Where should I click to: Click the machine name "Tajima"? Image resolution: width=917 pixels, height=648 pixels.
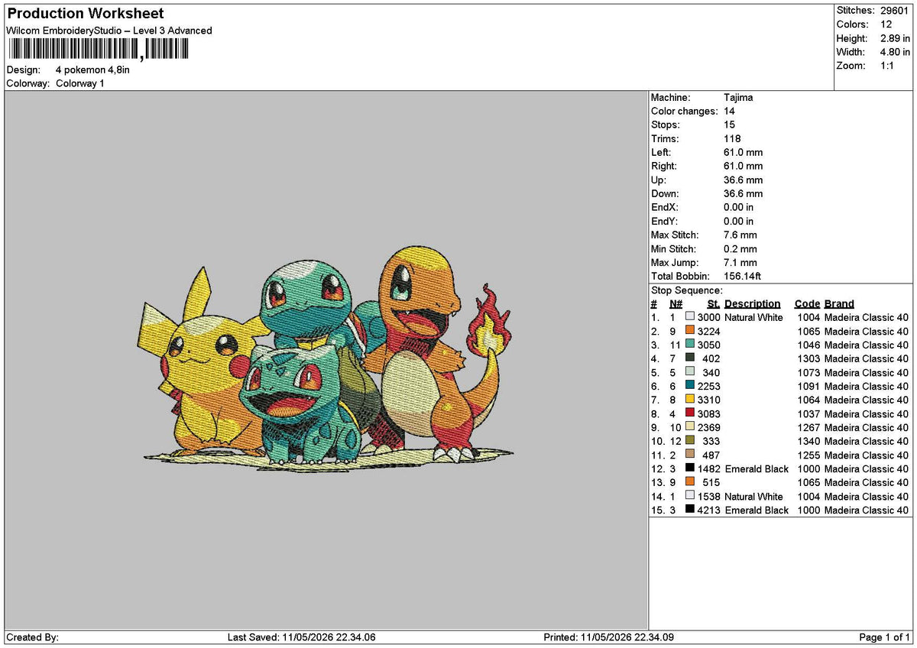pyautogui.click(x=740, y=97)
